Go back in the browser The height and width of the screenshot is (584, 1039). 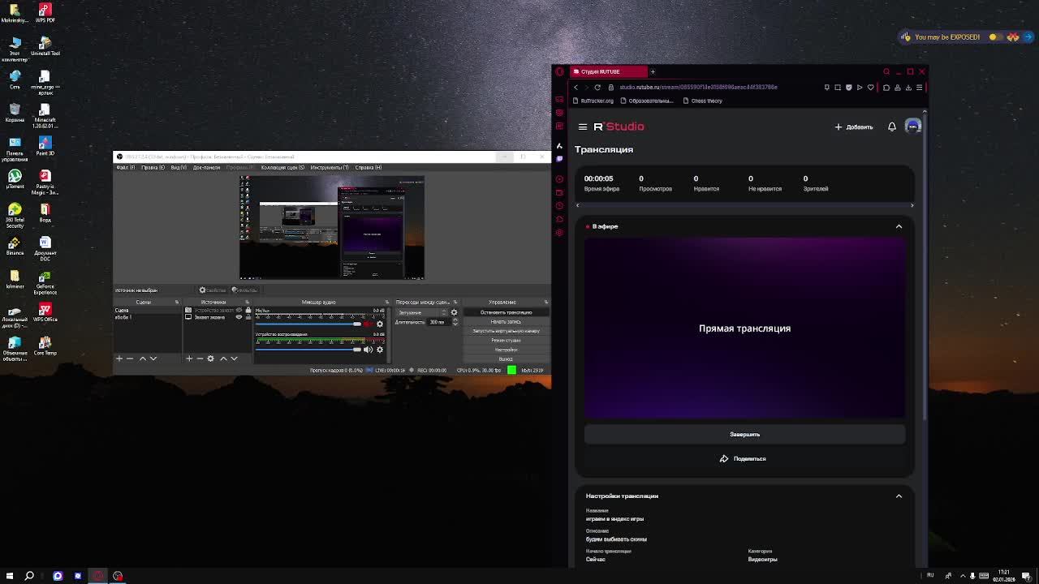(x=576, y=88)
